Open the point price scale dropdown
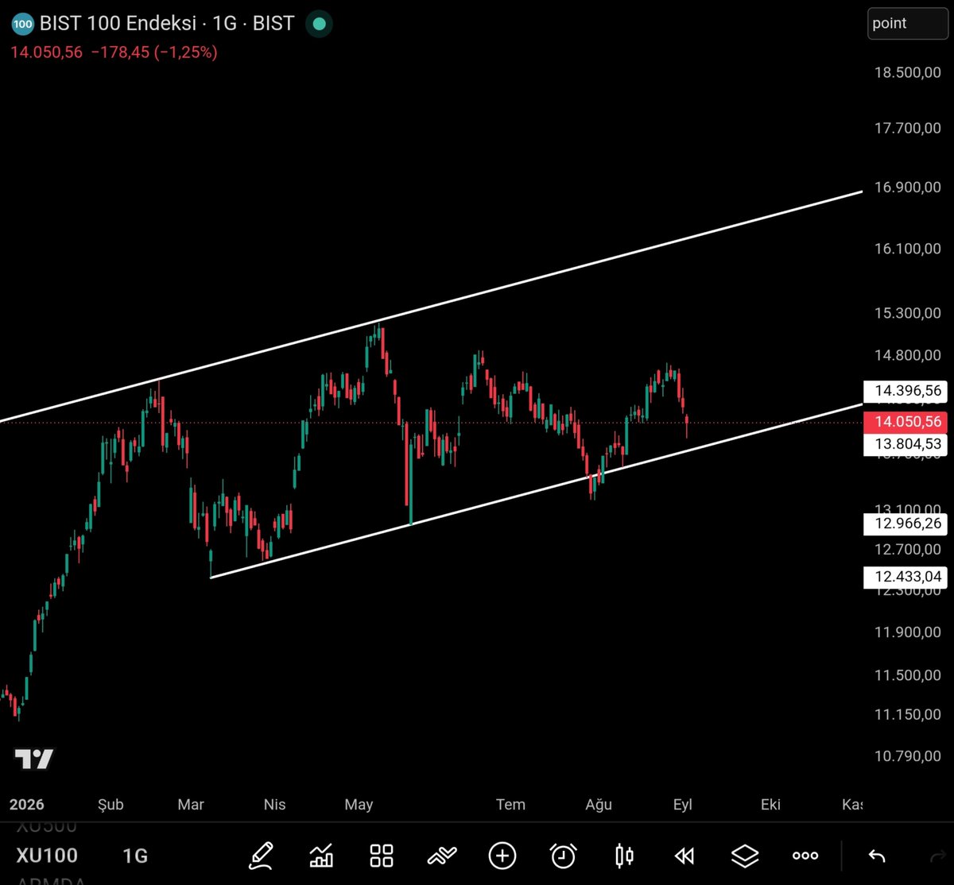 click(907, 23)
